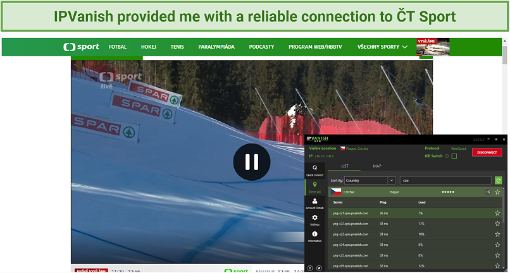Select server prg-c24.vpn.ipvanish.com
This screenshot has height=273, width=510.
tap(414, 245)
